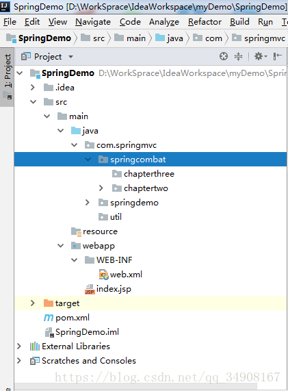This screenshot has width=288, height=391.
Task: Click the Scratches and Consoles icon
Action: 35,361
